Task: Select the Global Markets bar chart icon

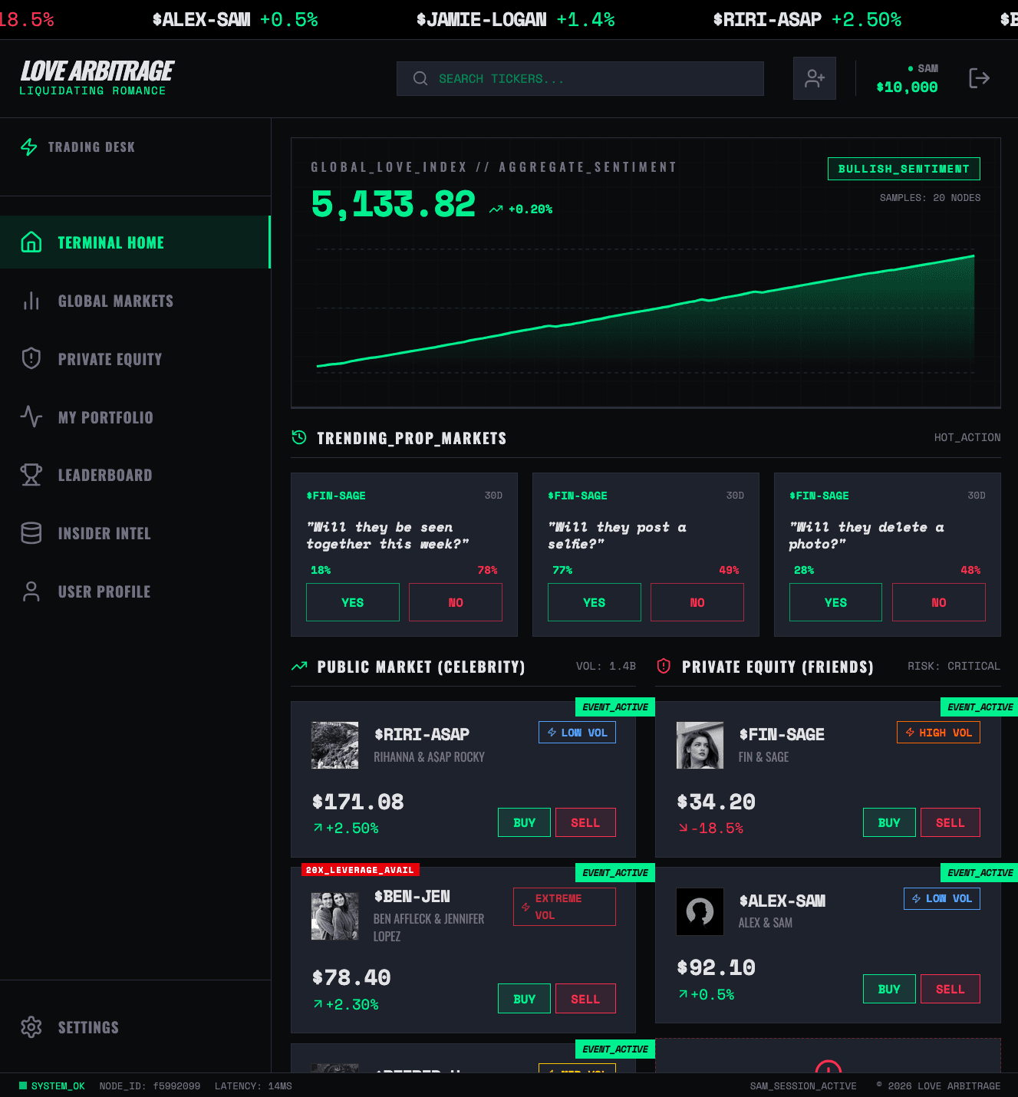Action: click(31, 301)
